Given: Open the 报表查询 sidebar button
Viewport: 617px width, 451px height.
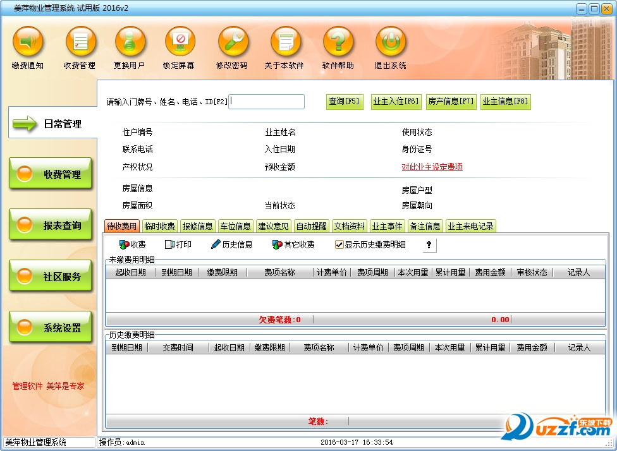Looking at the screenshot, I should coord(51,224).
